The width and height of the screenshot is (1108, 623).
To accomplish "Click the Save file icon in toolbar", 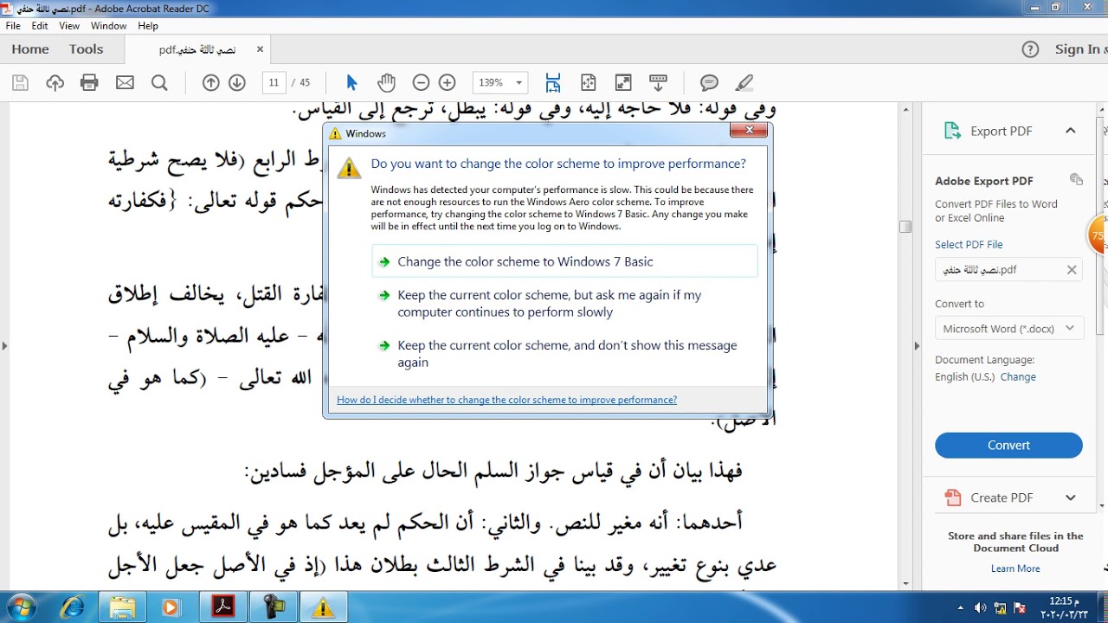I will pyautogui.click(x=21, y=83).
